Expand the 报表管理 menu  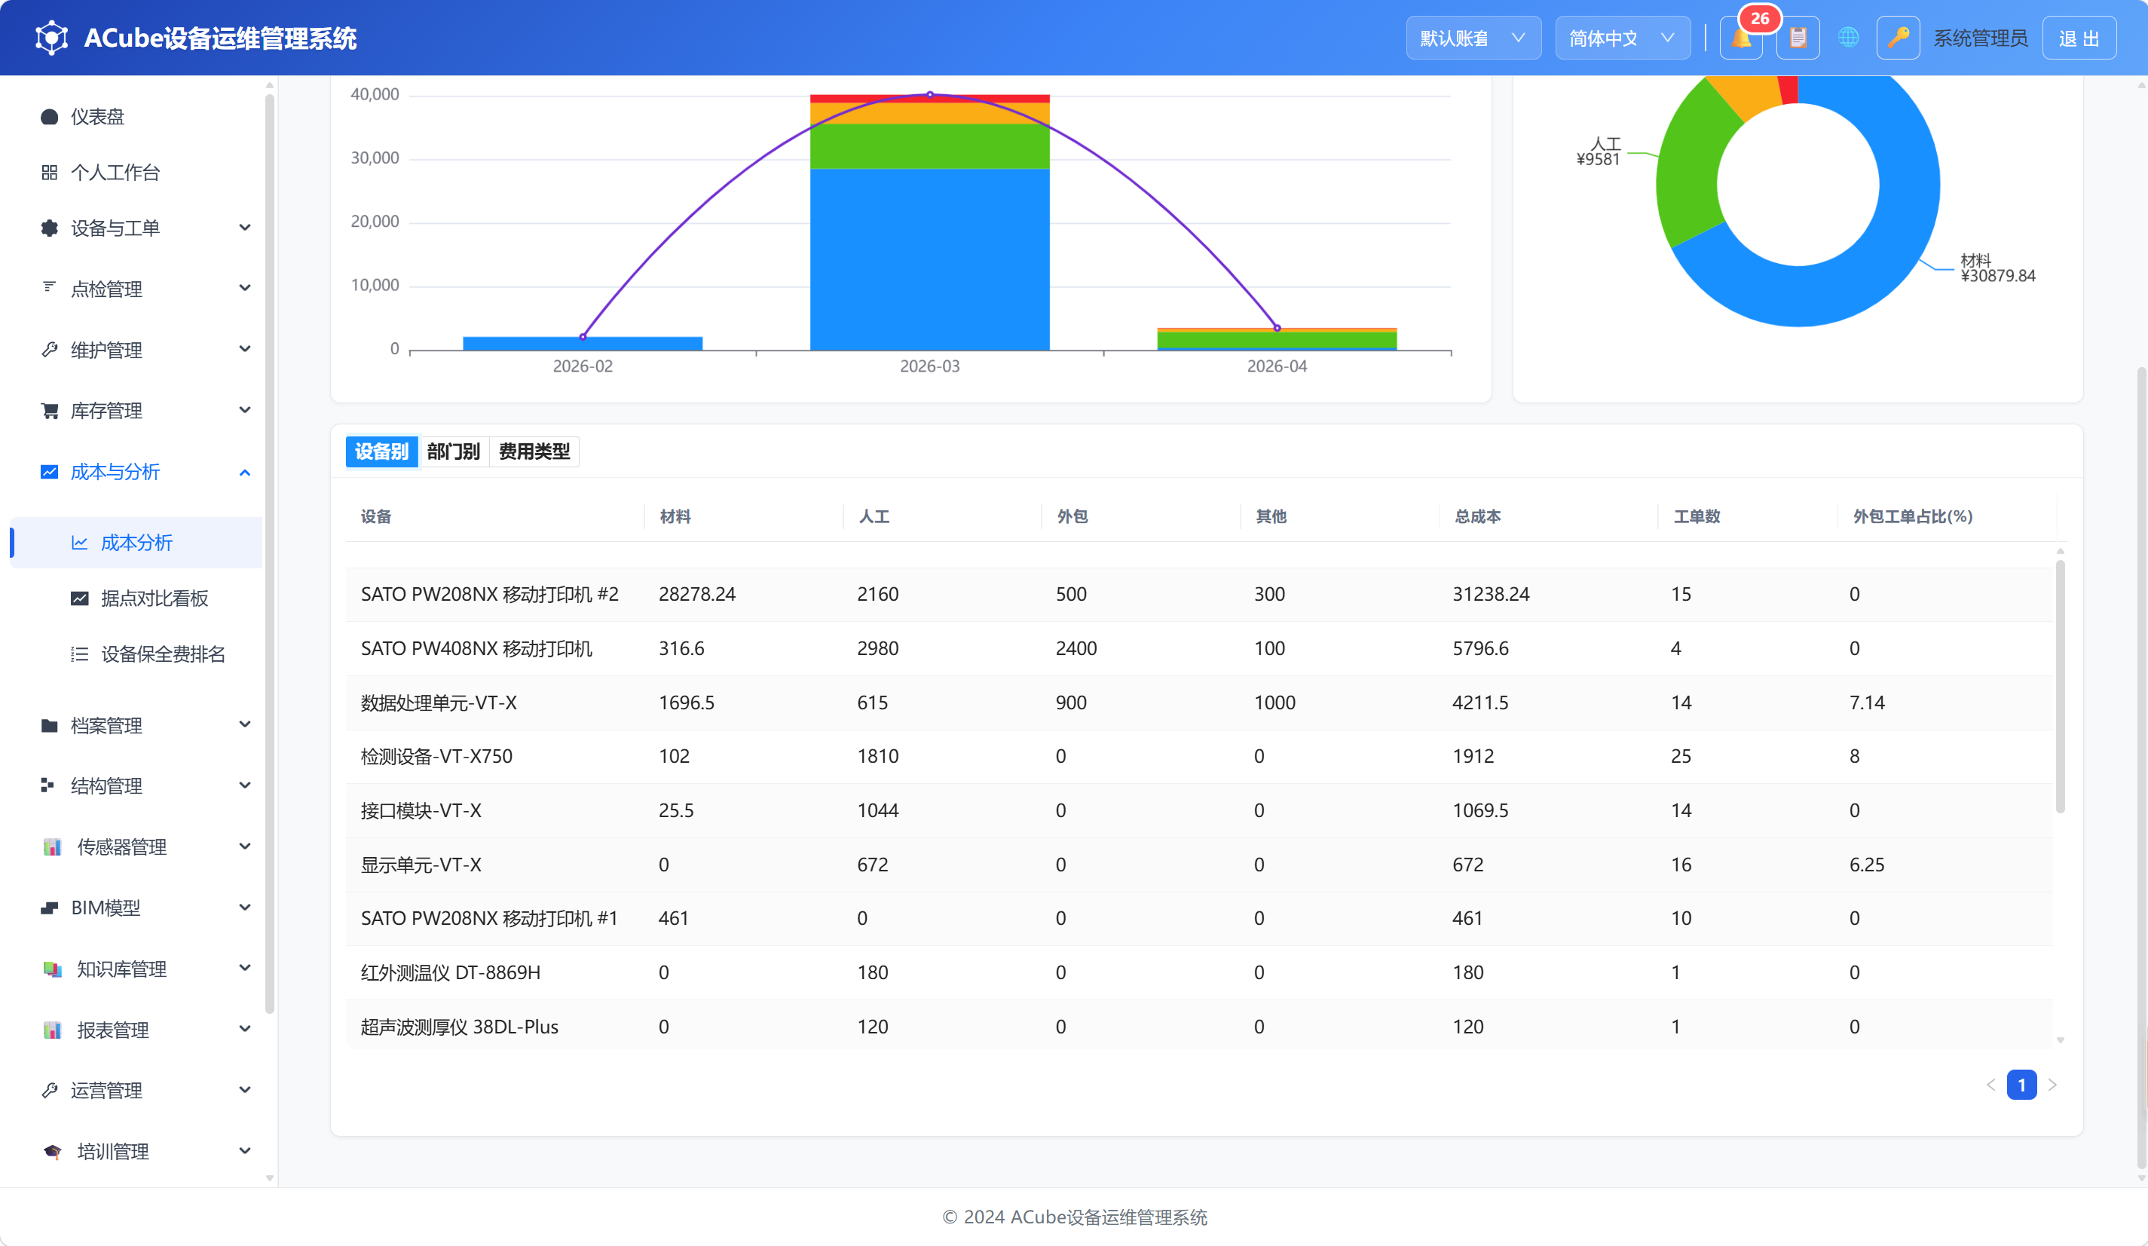pyautogui.click(x=245, y=1030)
